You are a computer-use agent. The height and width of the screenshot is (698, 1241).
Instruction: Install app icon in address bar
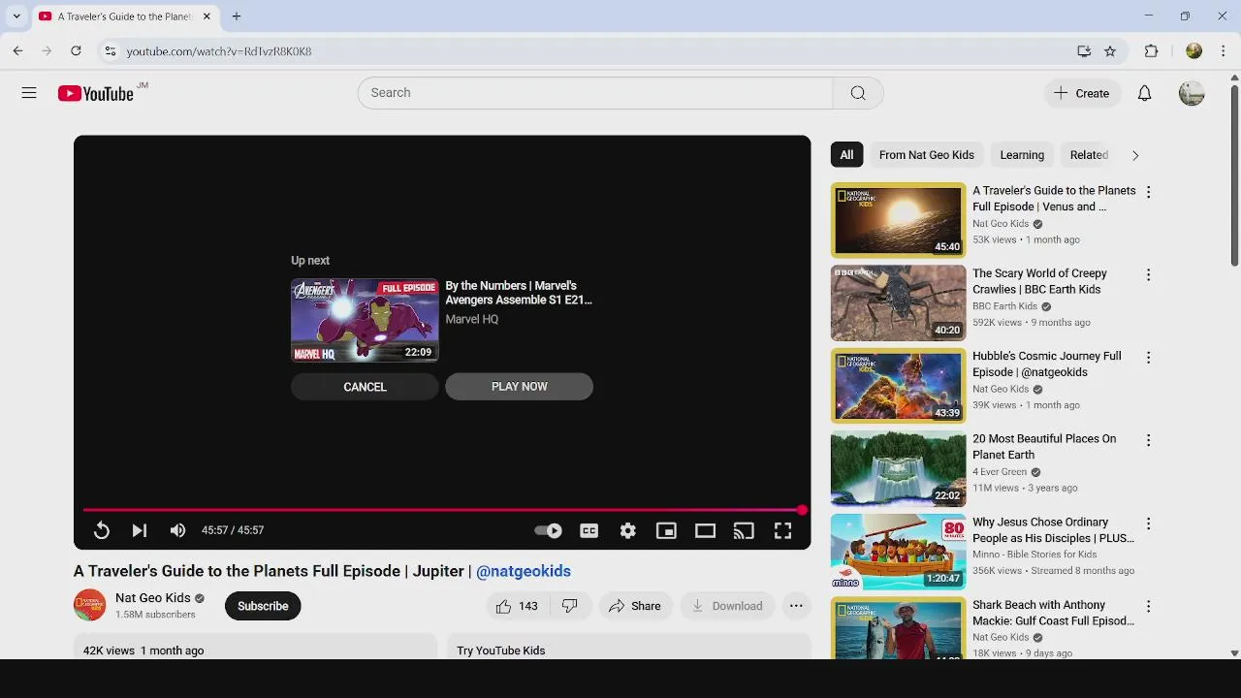click(x=1084, y=51)
